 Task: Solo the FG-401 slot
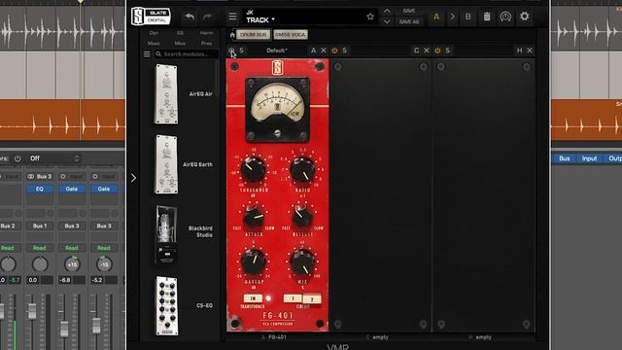(242, 51)
